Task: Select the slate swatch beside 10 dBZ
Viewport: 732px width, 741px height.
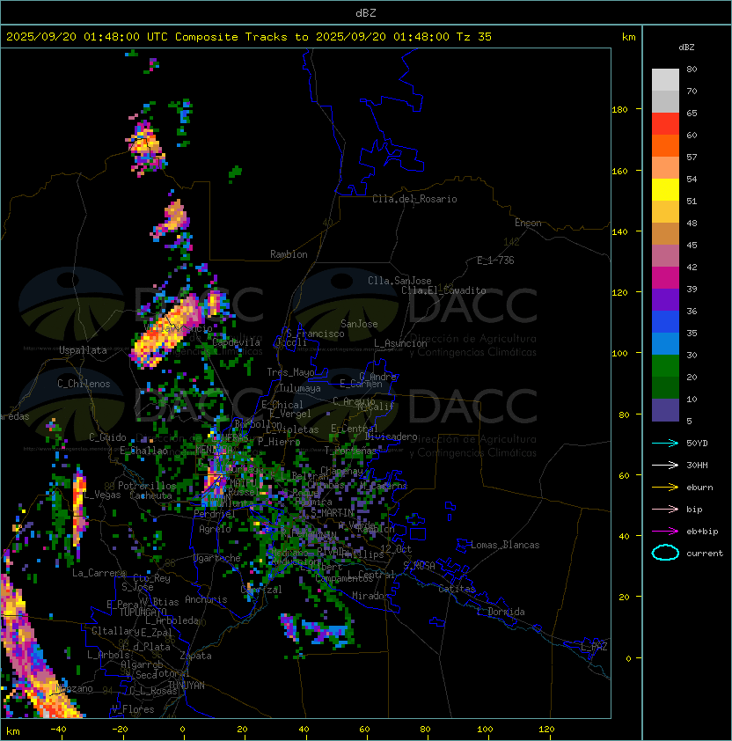Action: point(665,410)
